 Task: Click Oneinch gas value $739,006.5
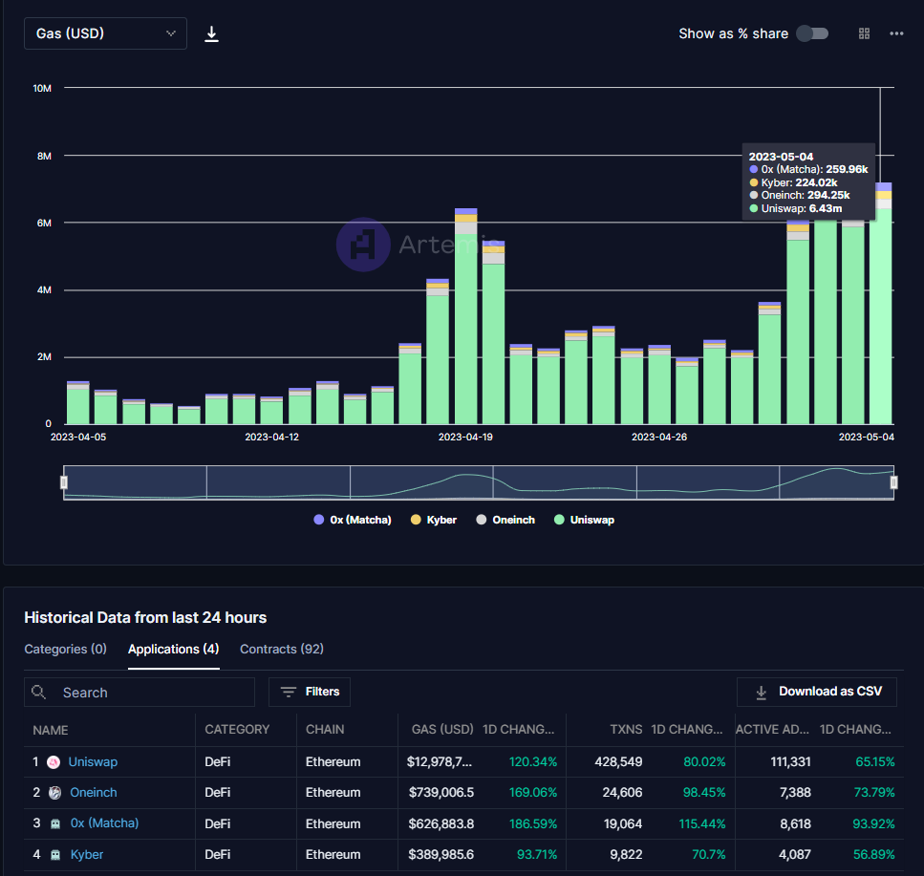pyautogui.click(x=441, y=792)
